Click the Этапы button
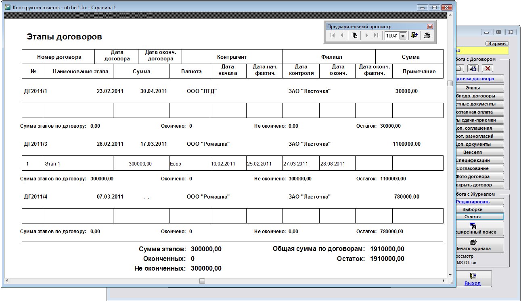The height and width of the screenshot is (302, 521). 479,88
